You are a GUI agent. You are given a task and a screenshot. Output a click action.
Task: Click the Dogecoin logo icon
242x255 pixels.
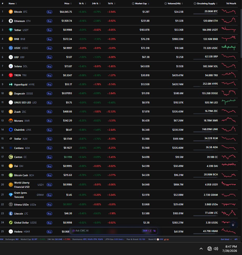point(11,93)
